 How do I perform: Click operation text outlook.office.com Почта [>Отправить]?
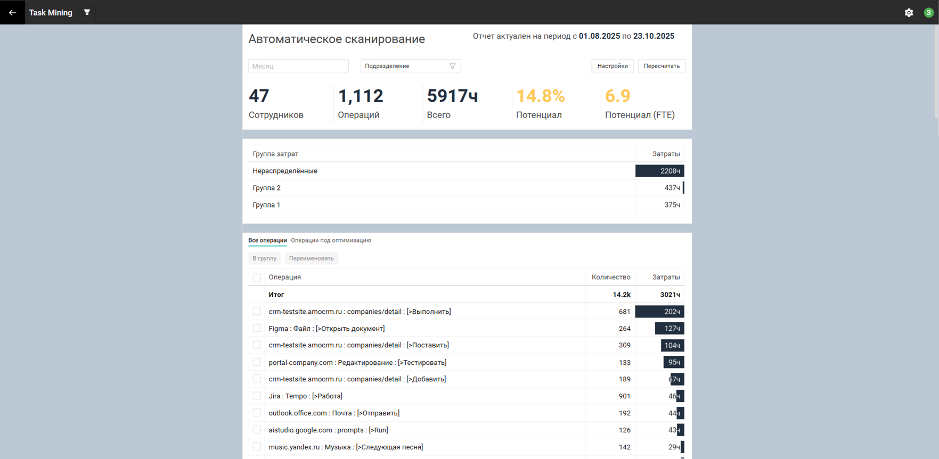[334, 413]
